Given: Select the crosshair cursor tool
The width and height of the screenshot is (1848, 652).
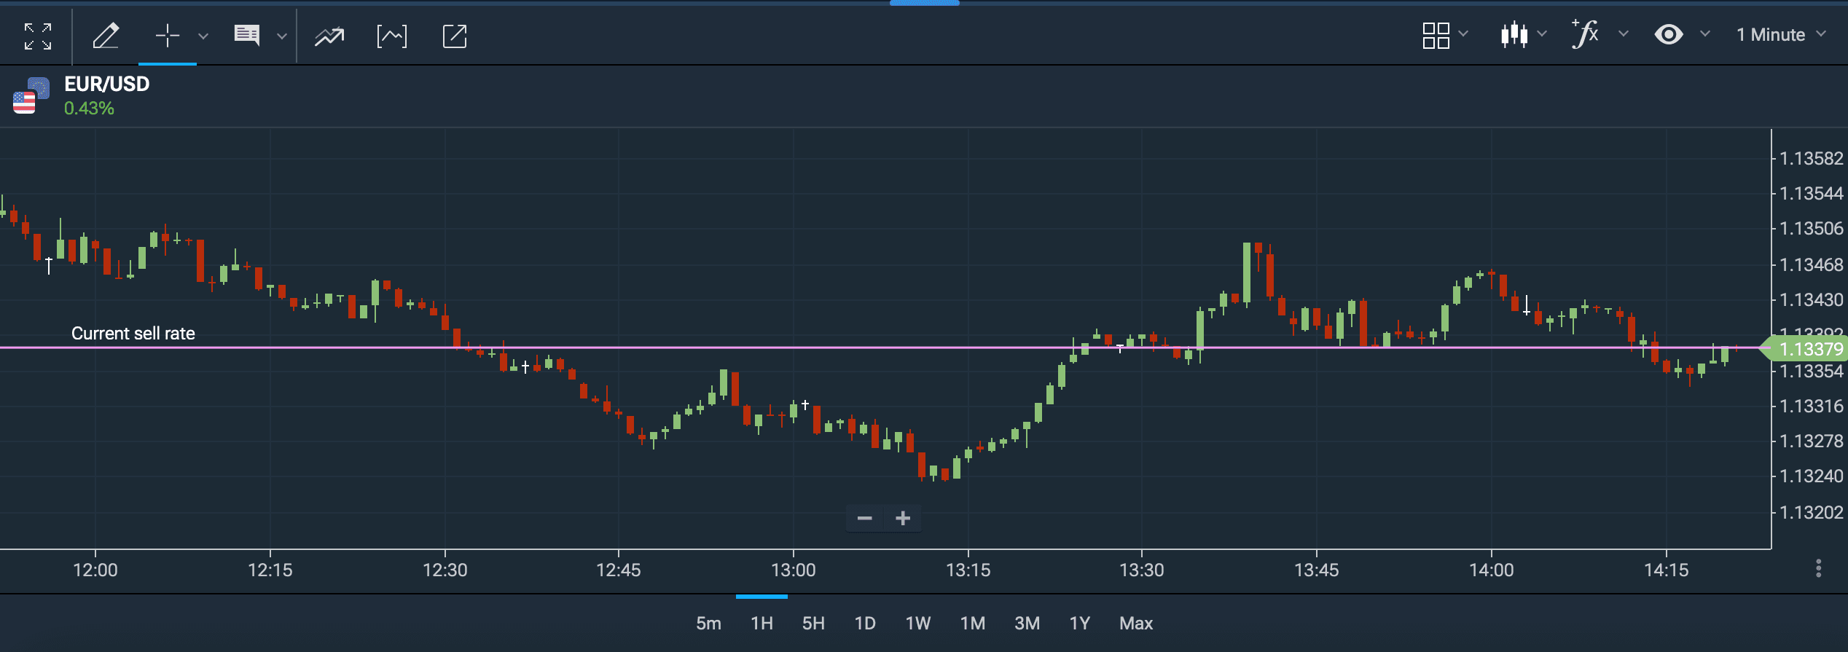Looking at the screenshot, I should point(168,36).
